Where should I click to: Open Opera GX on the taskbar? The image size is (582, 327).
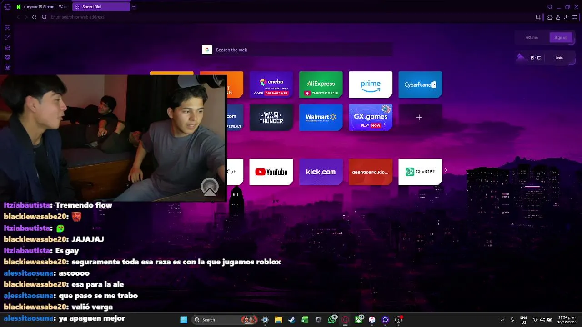click(345, 320)
